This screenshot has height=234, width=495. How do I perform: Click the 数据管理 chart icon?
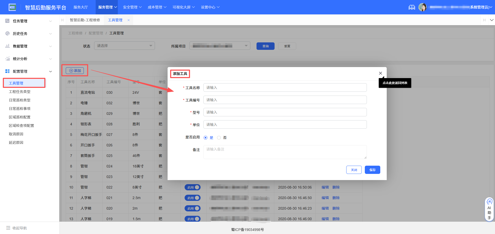point(7,46)
